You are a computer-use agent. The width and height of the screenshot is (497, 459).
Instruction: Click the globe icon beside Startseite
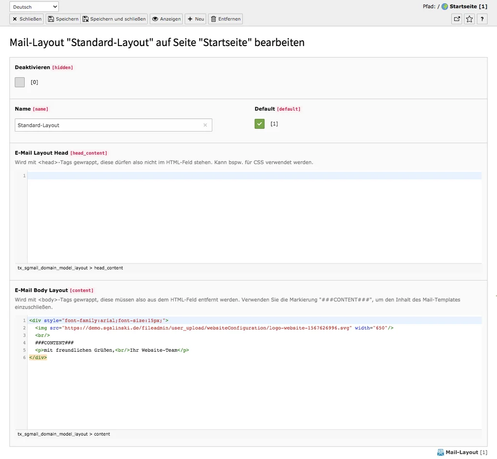pos(444,6)
